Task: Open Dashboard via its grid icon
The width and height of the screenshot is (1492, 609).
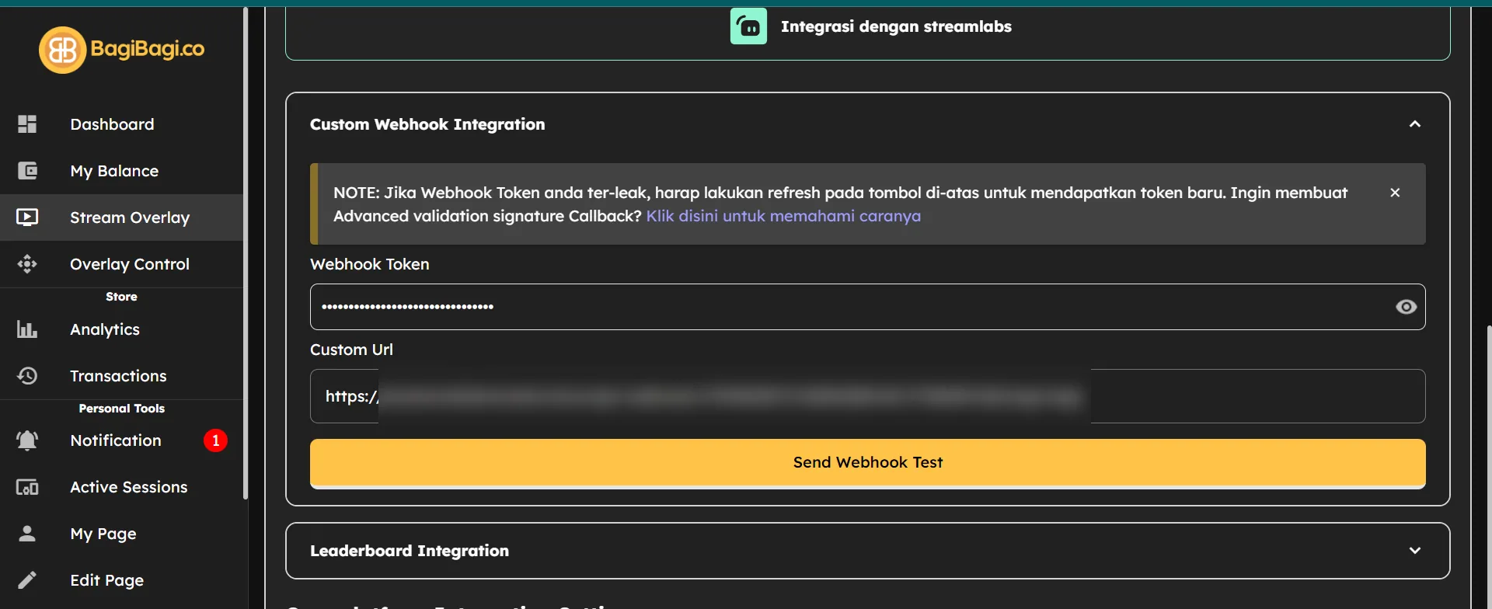Action: pos(27,124)
